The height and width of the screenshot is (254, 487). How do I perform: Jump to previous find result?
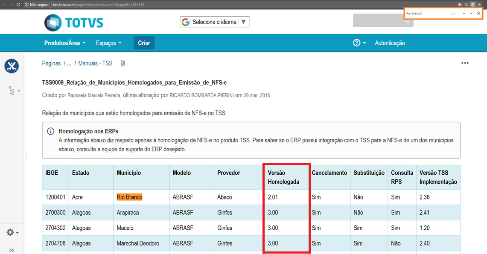464,13
